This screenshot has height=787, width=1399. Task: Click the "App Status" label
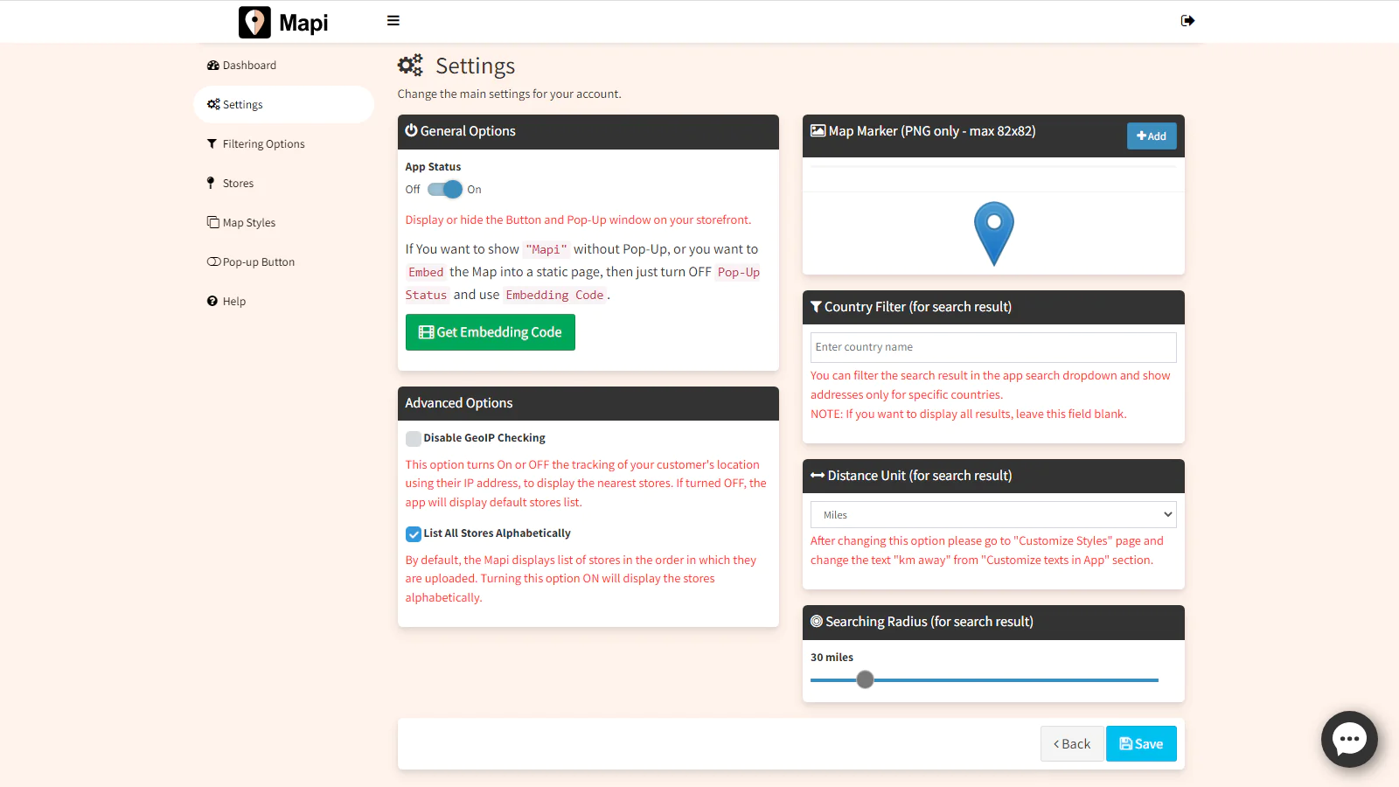pos(433,167)
